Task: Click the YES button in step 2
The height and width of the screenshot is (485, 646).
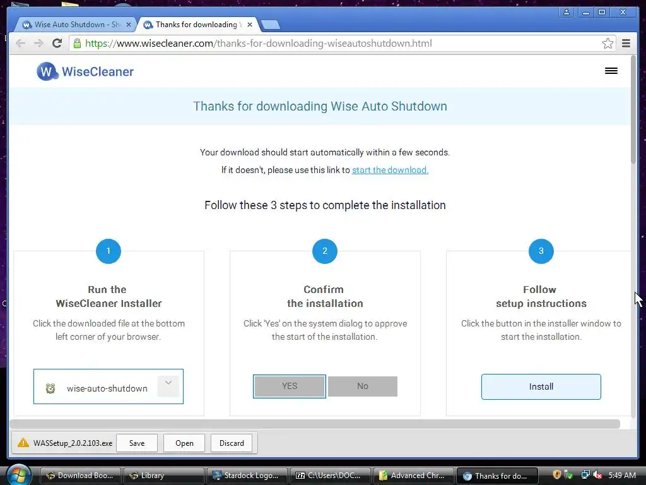Action: pos(289,386)
